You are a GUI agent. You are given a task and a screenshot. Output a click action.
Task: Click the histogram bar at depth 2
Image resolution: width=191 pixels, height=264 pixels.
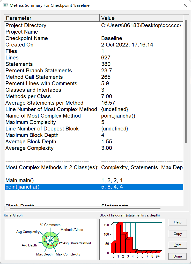point(123,243)
